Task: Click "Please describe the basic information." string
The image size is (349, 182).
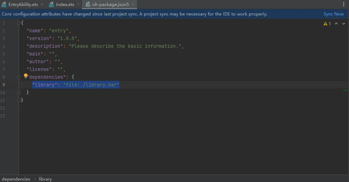Action: pos(125,46)
